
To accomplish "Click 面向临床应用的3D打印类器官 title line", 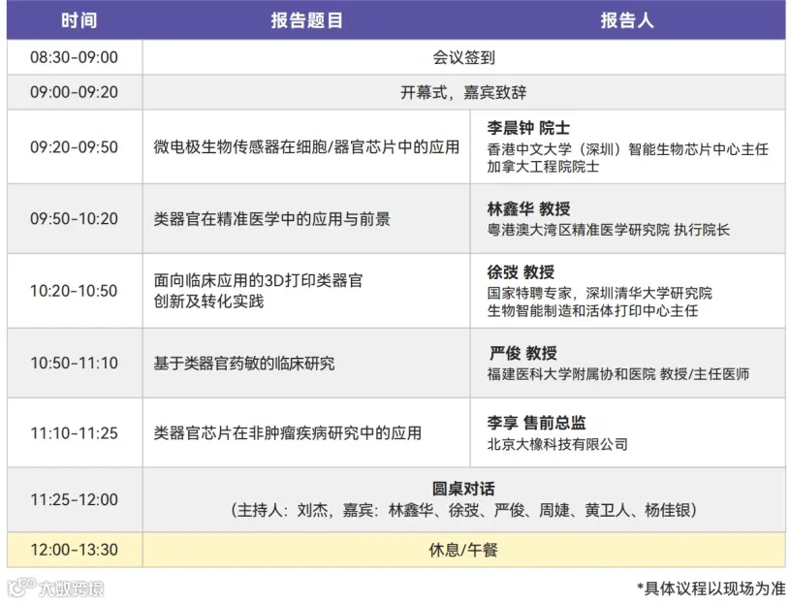I will (x=258, y=280).
